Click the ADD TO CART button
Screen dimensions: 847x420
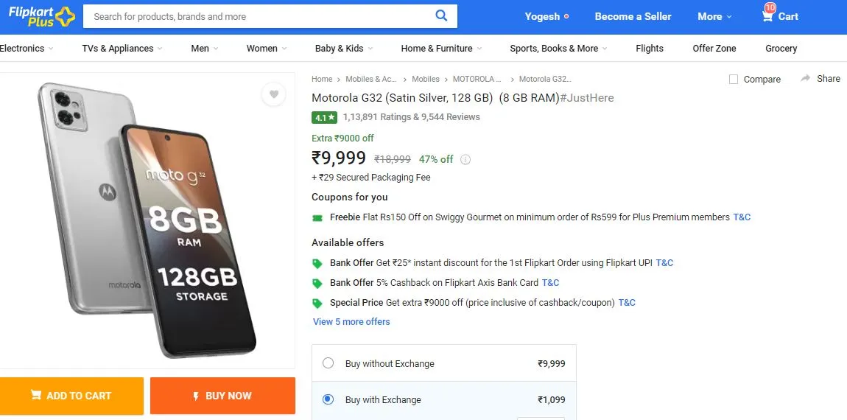[72, 396]
